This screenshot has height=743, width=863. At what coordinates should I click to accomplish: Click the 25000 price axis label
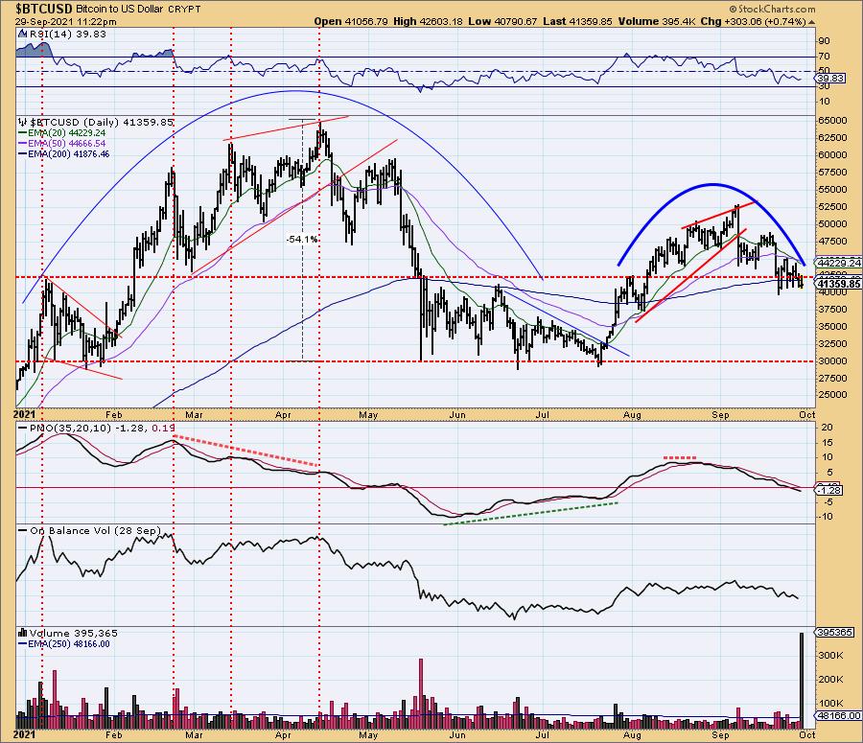click(x=832, y=395)
